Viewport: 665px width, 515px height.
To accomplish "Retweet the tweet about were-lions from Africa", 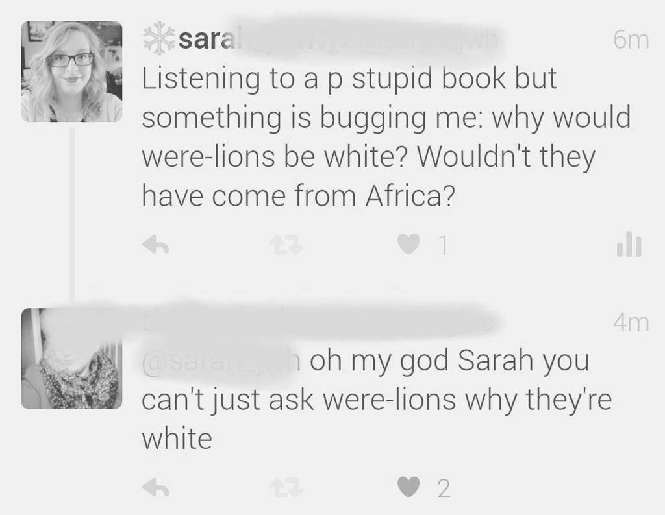I will 287,245.
